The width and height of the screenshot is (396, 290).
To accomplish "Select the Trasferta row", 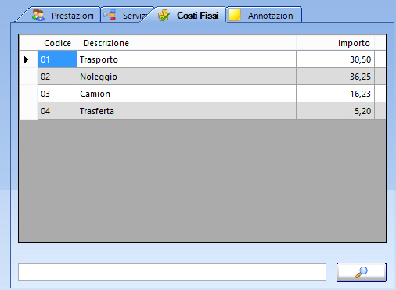I will pos(203,111).
